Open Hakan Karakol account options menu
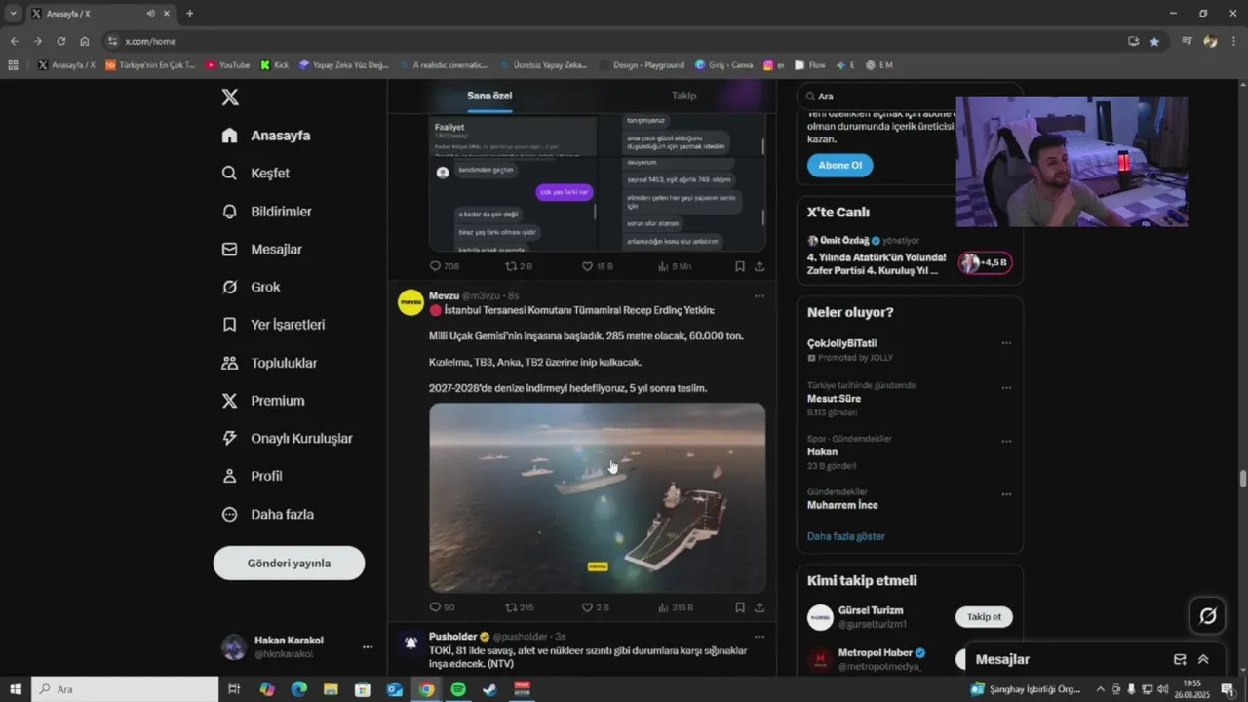Viewport: 1248px width, 702px height. click(x=368, y=646)
